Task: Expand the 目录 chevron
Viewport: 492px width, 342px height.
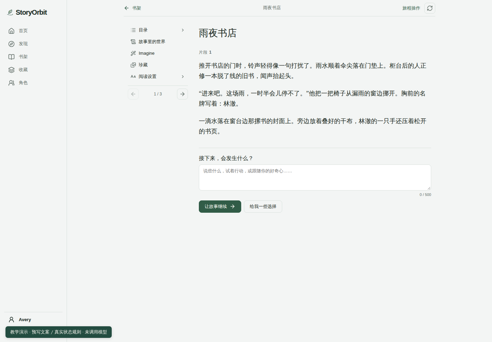Action: click(x=183, y=30)
